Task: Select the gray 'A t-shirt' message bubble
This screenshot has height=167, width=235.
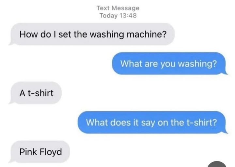Action: tap(35, 93)
